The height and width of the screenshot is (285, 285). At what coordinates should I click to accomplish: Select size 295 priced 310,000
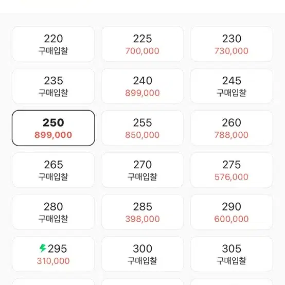(54, 254)
